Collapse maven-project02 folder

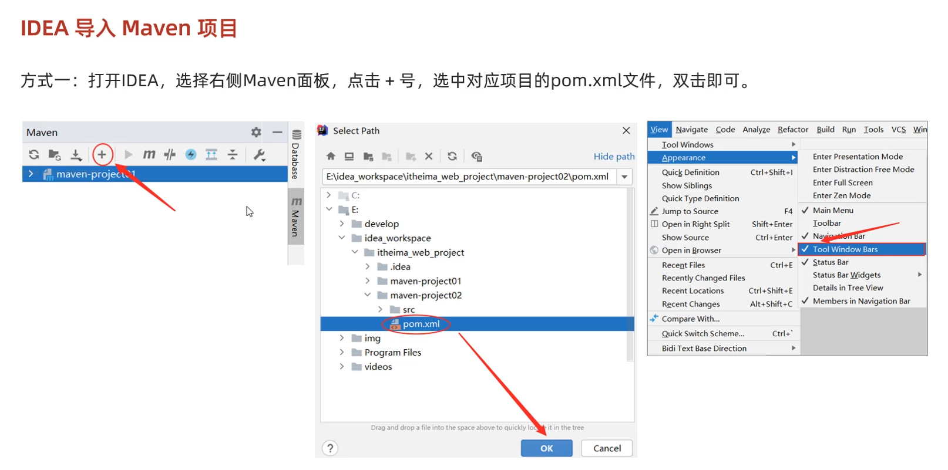click(368, 295)
